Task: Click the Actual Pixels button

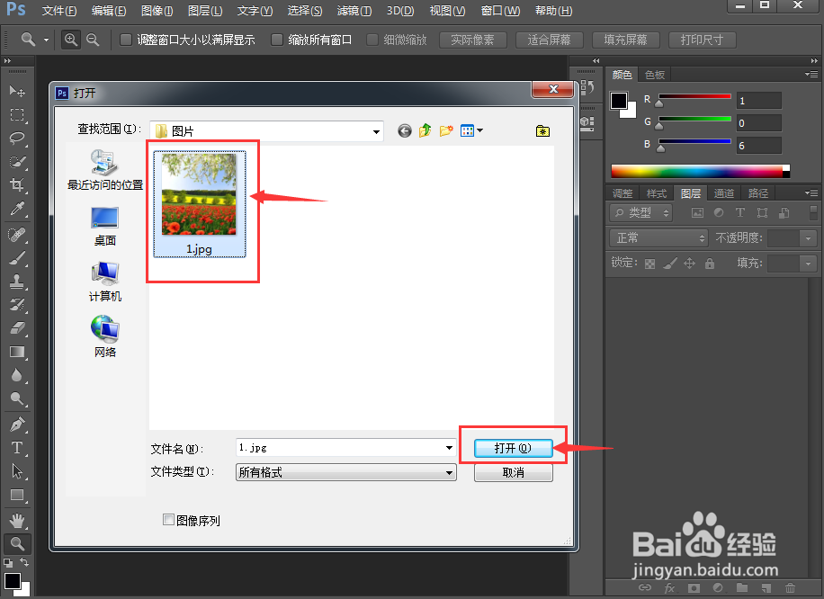Action: click(x=472, y=40)
